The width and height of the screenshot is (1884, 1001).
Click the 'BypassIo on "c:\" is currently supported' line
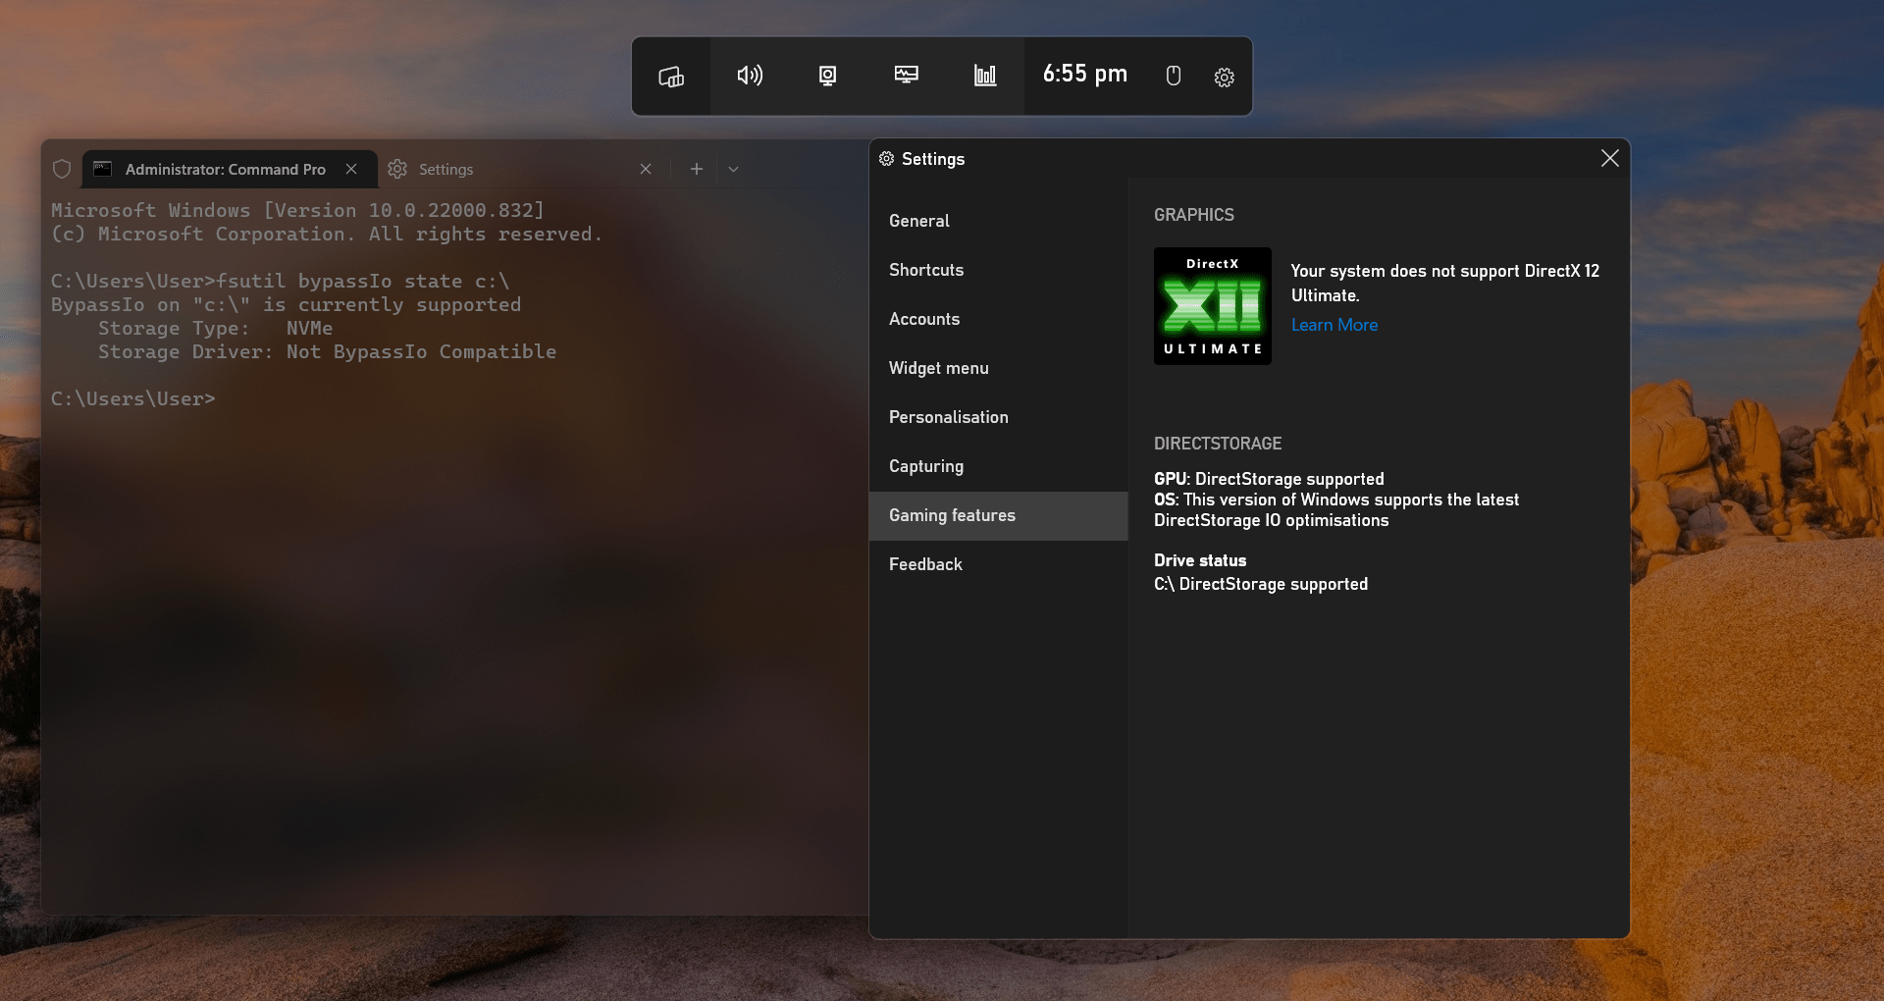286,305
